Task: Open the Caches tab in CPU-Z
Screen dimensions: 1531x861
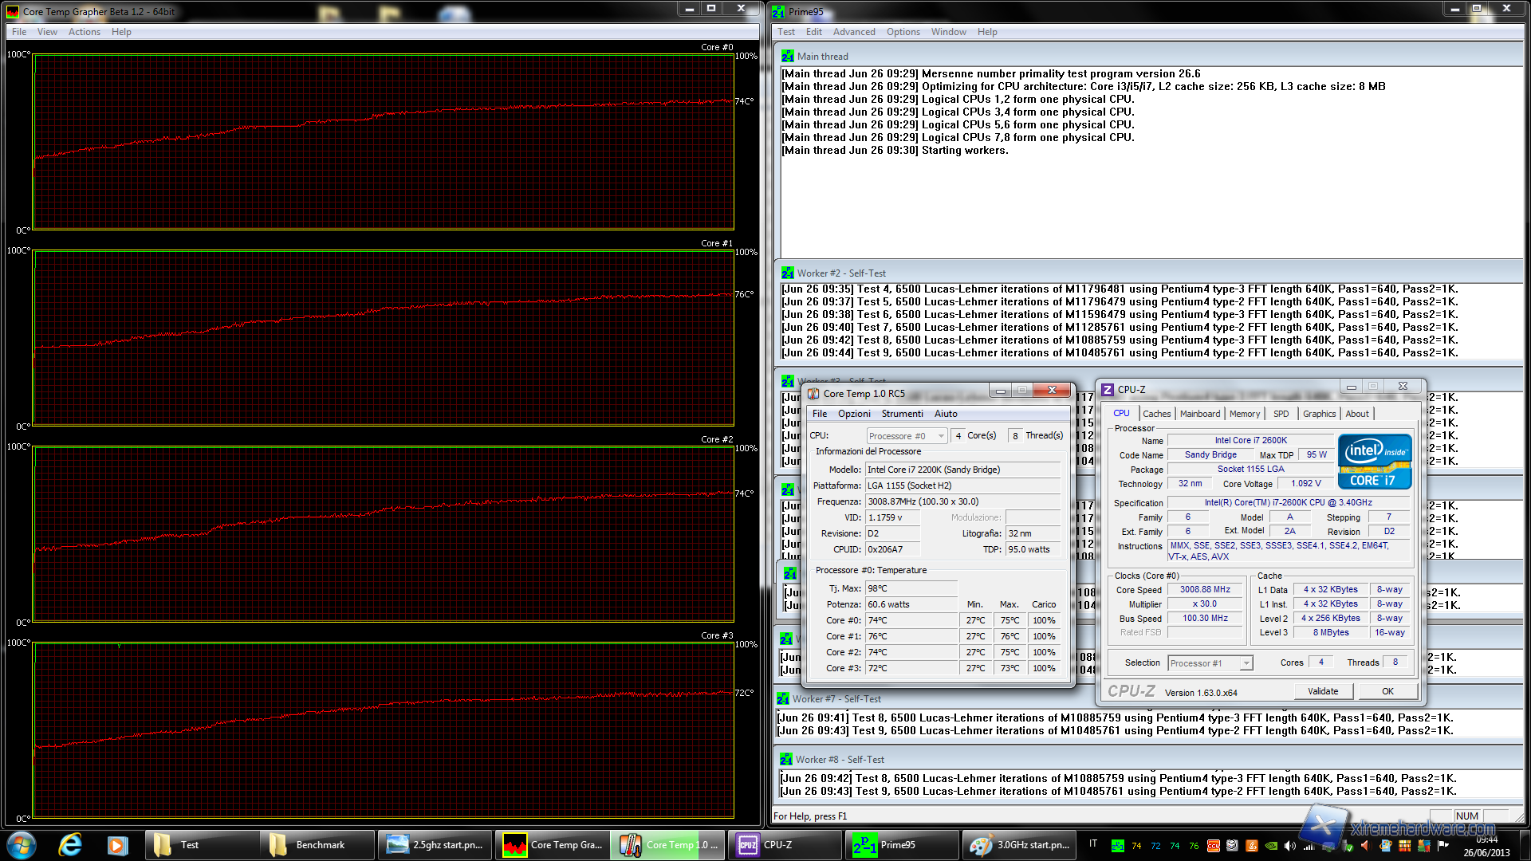Action: click(1156, 414)
